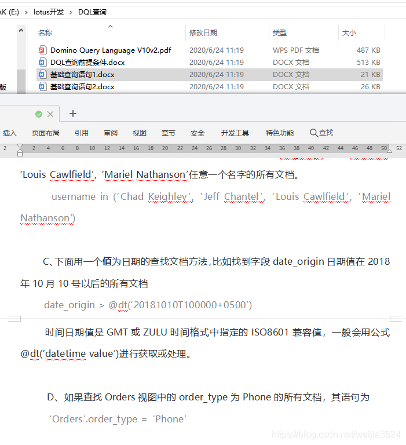Viewport: 406px width, 445px height.
Task: Click the scroll up arrow in file explorer pane
Action: coord(21,30)
